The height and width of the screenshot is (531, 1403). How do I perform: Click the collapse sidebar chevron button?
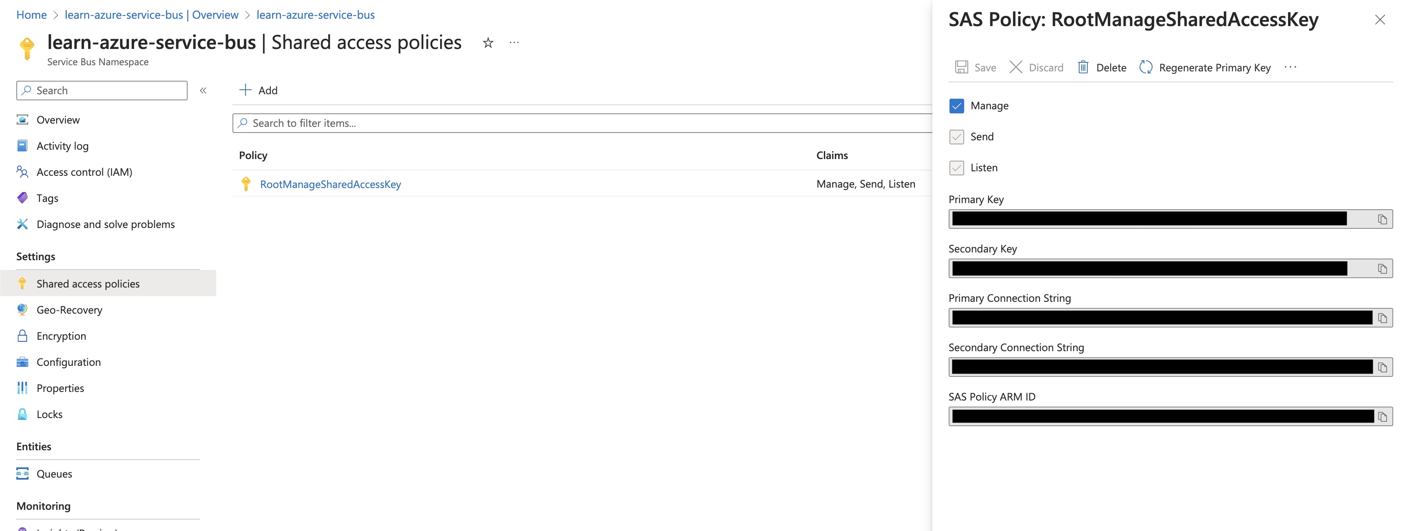(203, 90)
